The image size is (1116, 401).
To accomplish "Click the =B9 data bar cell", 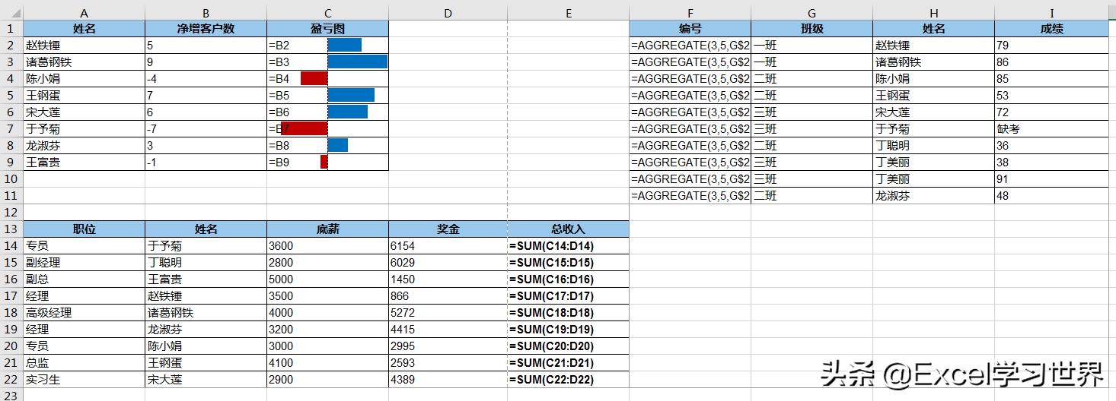I will [x=327, y=163].
